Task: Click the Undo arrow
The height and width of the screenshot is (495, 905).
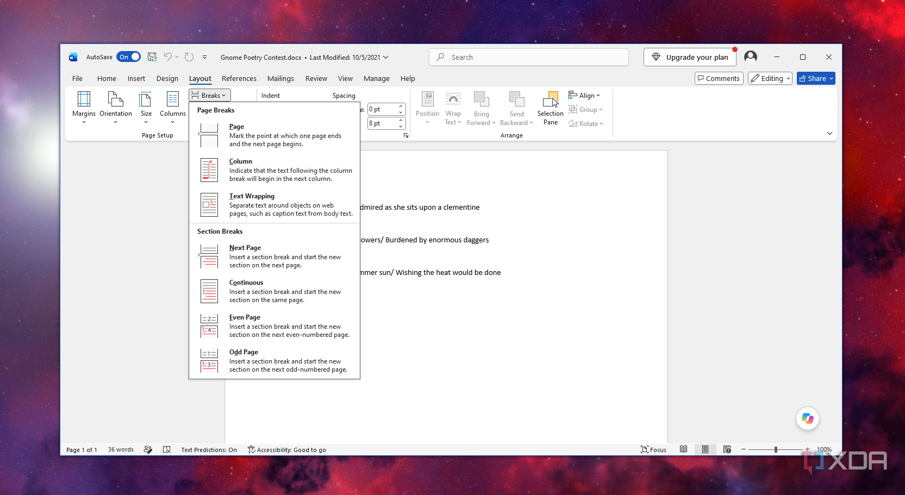Action: [x=168, y=57]
